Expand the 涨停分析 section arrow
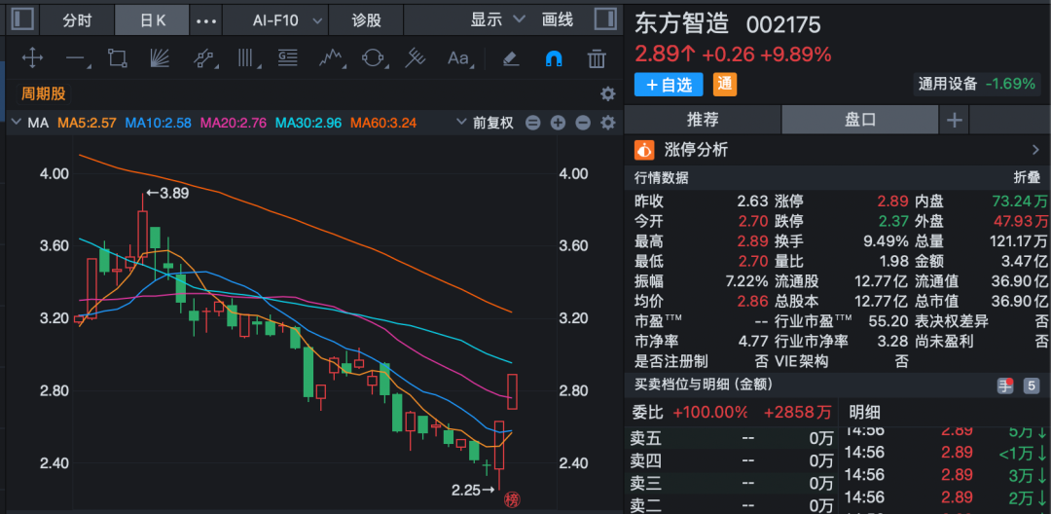The image size is (1051, 514). [x=1034, y=150]
